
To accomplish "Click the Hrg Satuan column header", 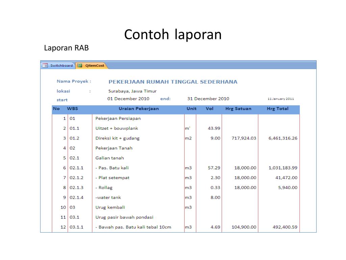I will [238, 109].
